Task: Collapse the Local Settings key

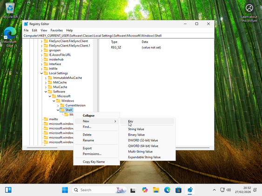Action: pos(41,73)
